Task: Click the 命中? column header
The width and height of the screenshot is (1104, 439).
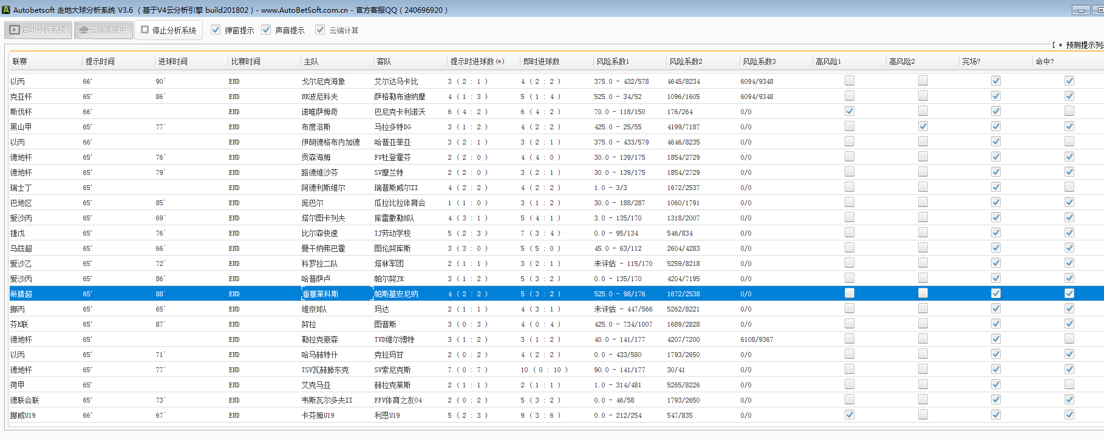Action: click(x=1044, y=61)
